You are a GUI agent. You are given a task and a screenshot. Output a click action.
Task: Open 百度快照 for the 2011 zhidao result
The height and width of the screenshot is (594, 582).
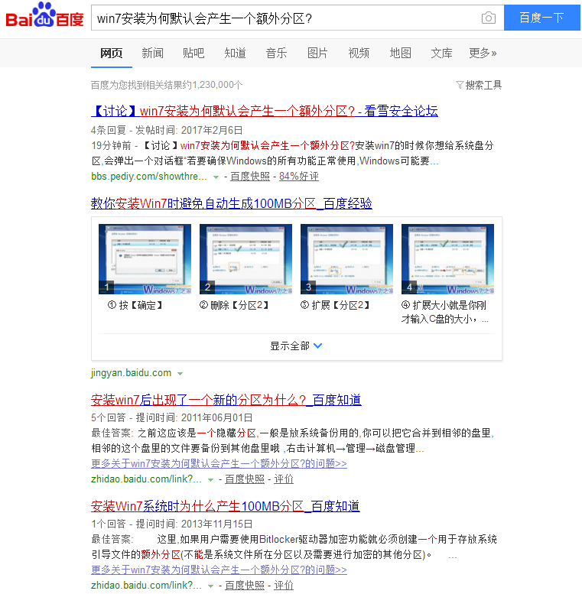[x=245, y=479]
